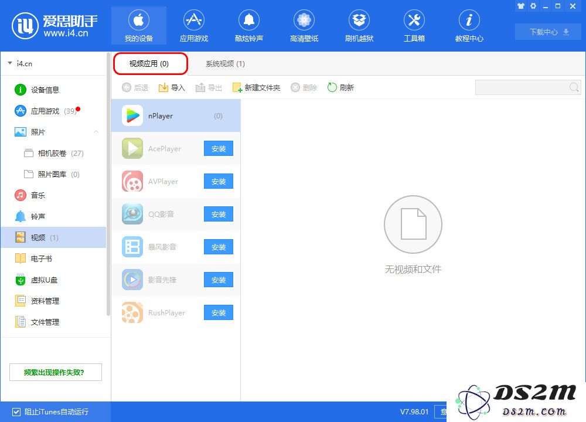This screenshot has width=586, height=422.
Task: Open 下载中心 download center
Action: (548, 32)
